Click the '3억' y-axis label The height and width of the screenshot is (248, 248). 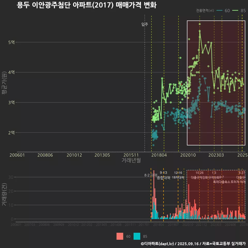(x=11, y=103)
